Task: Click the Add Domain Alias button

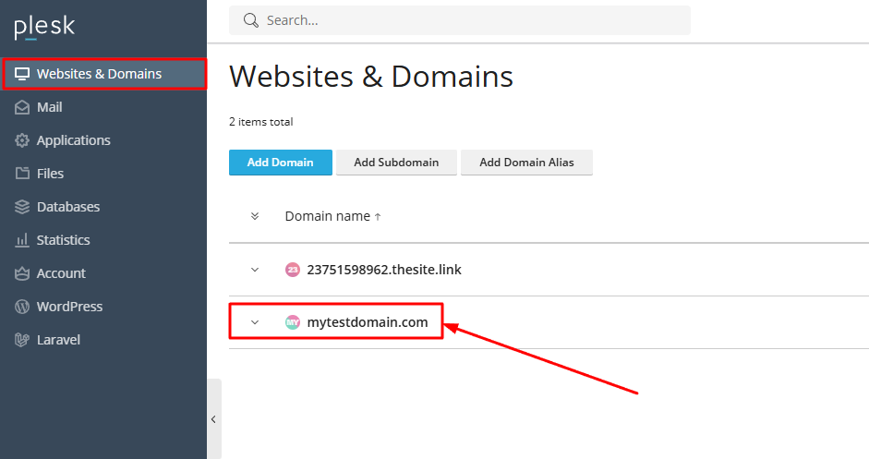Action: click(x=526, y=163)
